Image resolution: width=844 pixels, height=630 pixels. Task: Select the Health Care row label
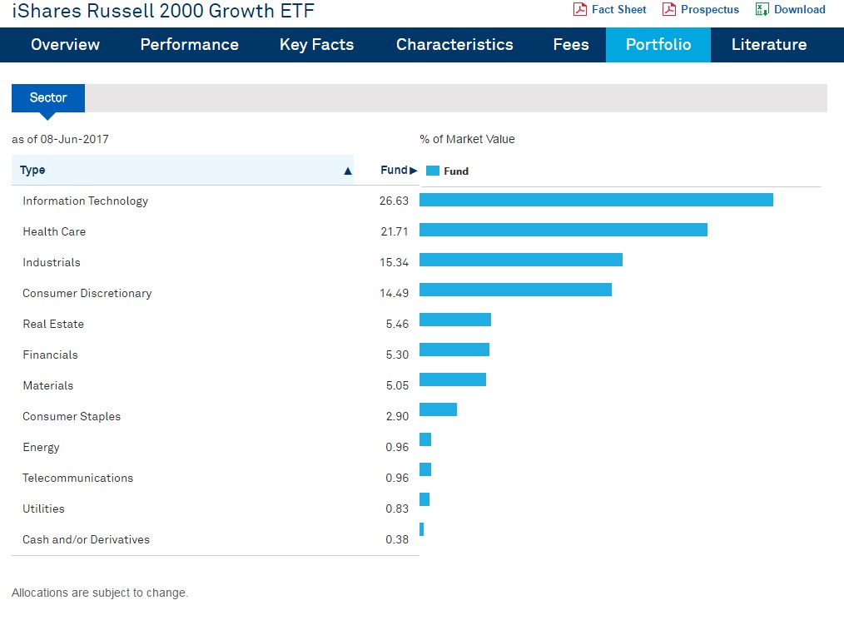54,232
